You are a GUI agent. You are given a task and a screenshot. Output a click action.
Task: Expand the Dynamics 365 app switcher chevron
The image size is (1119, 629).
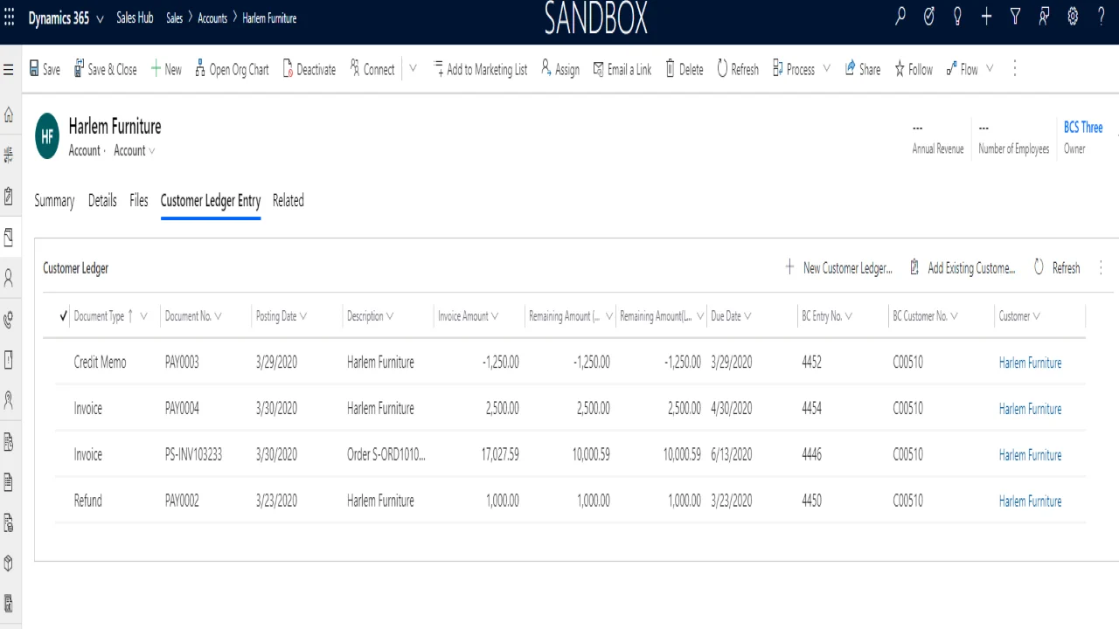coord(100,19)
